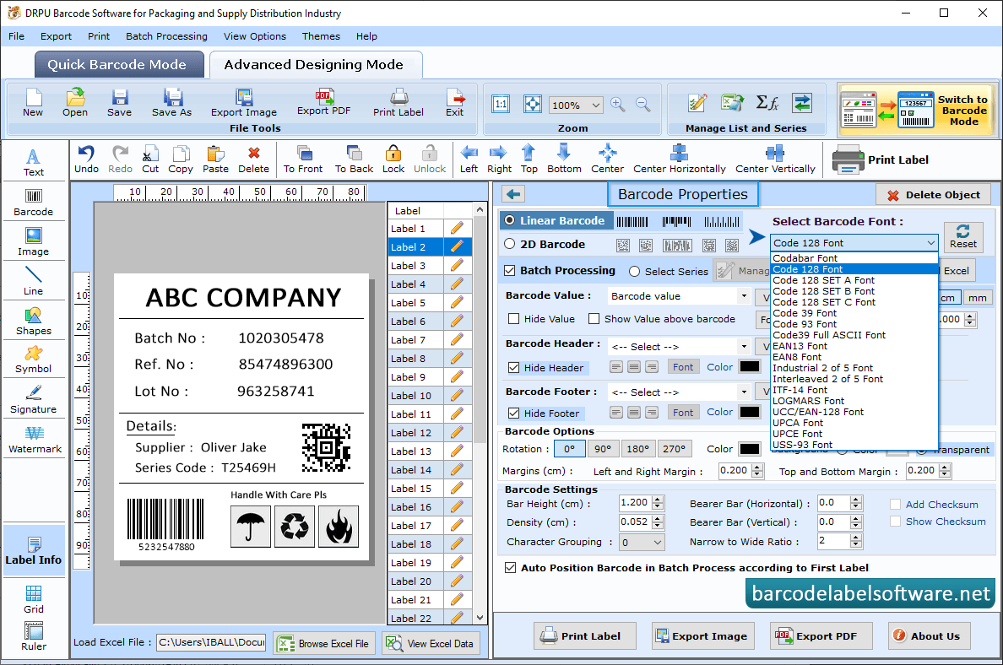Click the Barcode Header color swatch
Viewport: 1003px width, 665px height.
(749, 366)
